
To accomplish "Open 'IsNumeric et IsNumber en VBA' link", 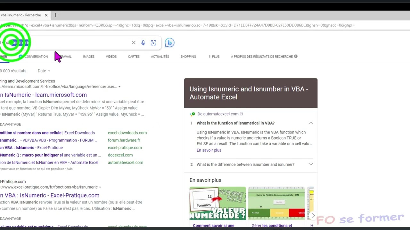I will click(49, 162).
